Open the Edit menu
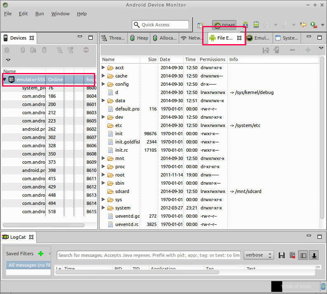 point(23,14)
